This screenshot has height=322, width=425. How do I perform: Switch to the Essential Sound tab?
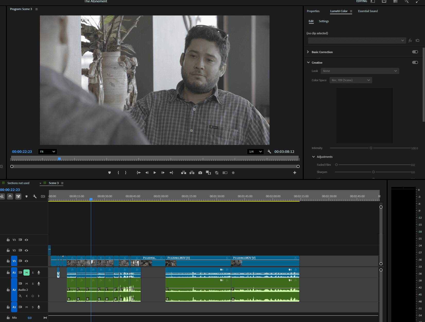pyautogui.click(x=368, y=11)
